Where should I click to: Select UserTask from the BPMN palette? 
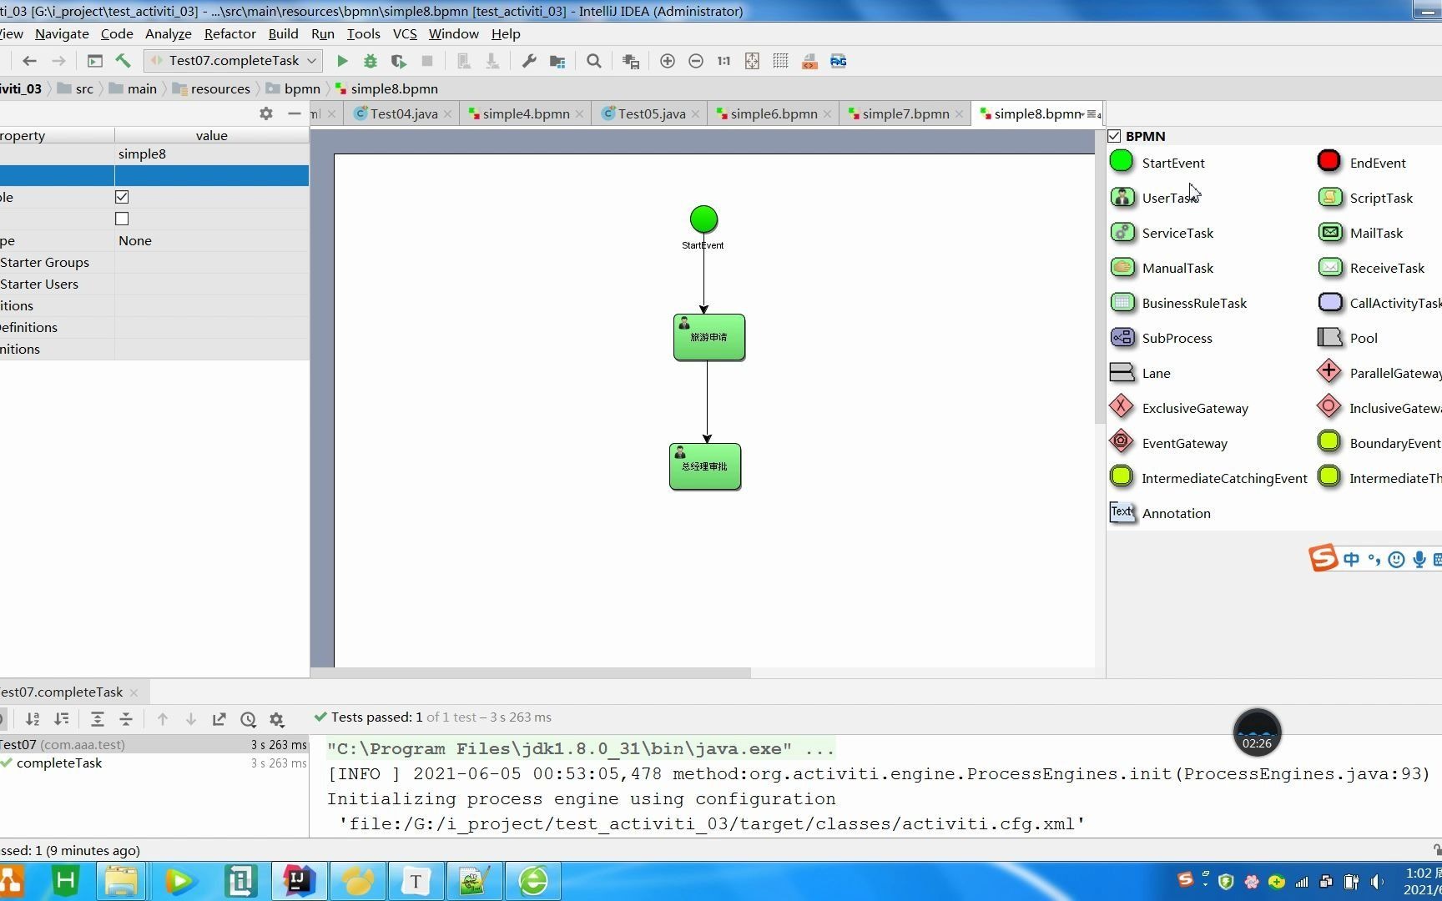[x=1155, y=198]
